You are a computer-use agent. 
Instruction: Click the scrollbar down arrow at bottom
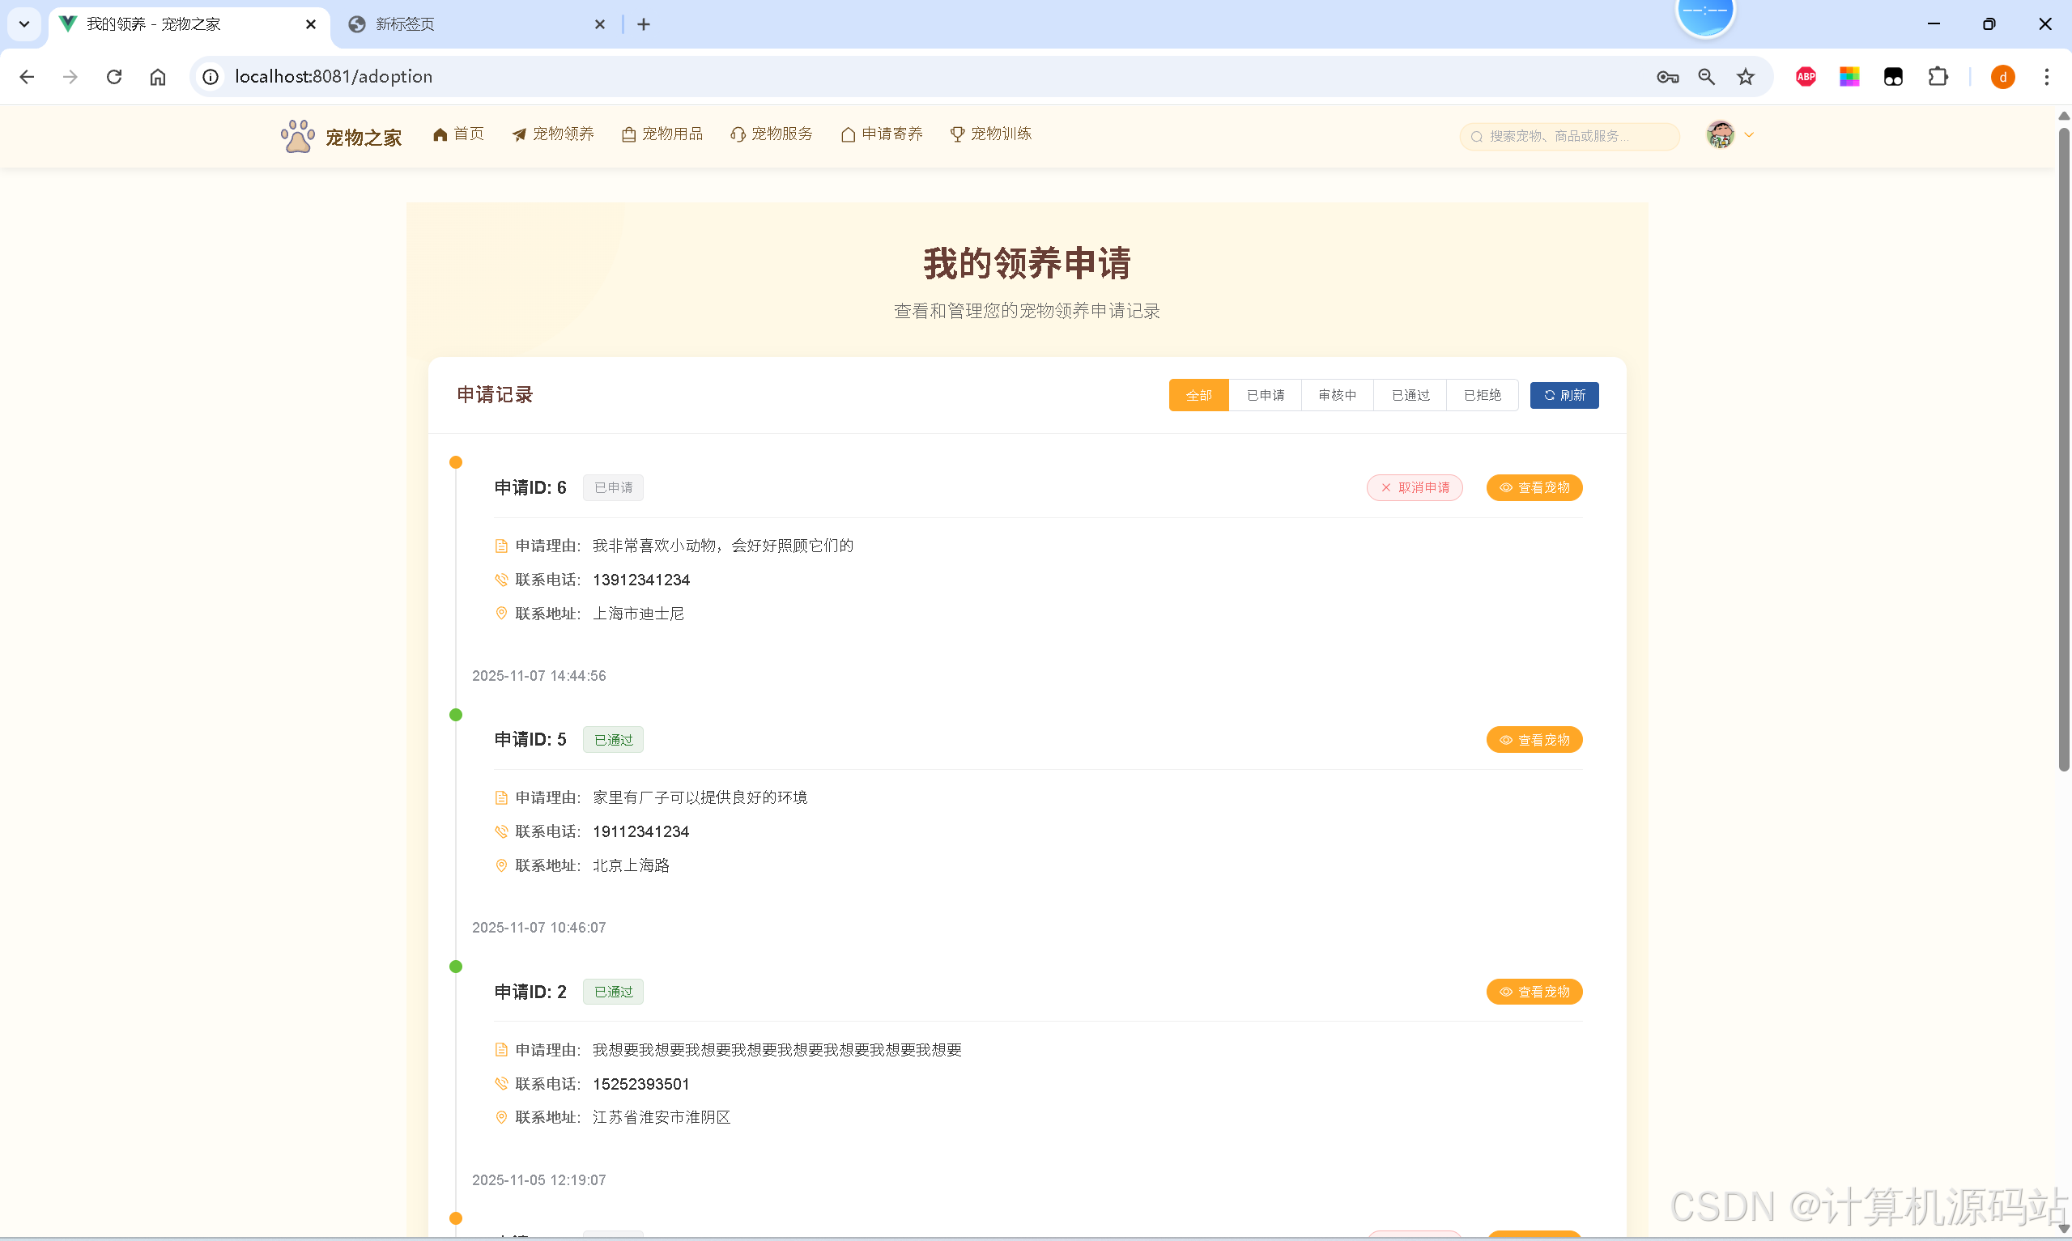coord(2063,1230)
